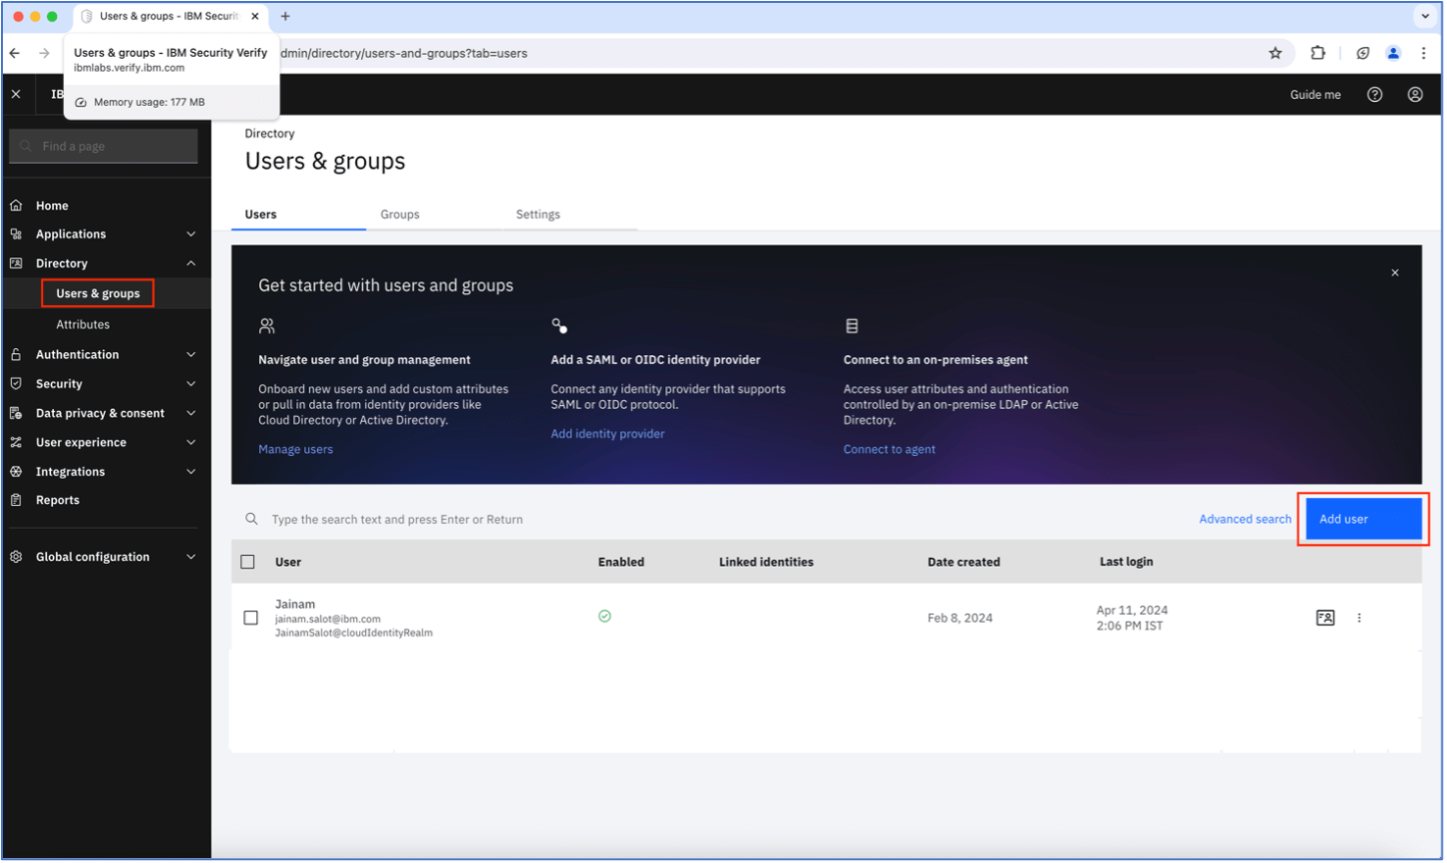
Task: Open the user profile icon in header
Action: pos(1415,95)
